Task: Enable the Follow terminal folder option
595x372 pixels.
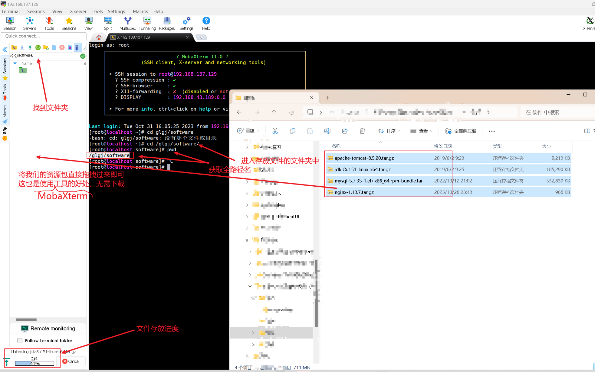Action: [x=20, y=340]
